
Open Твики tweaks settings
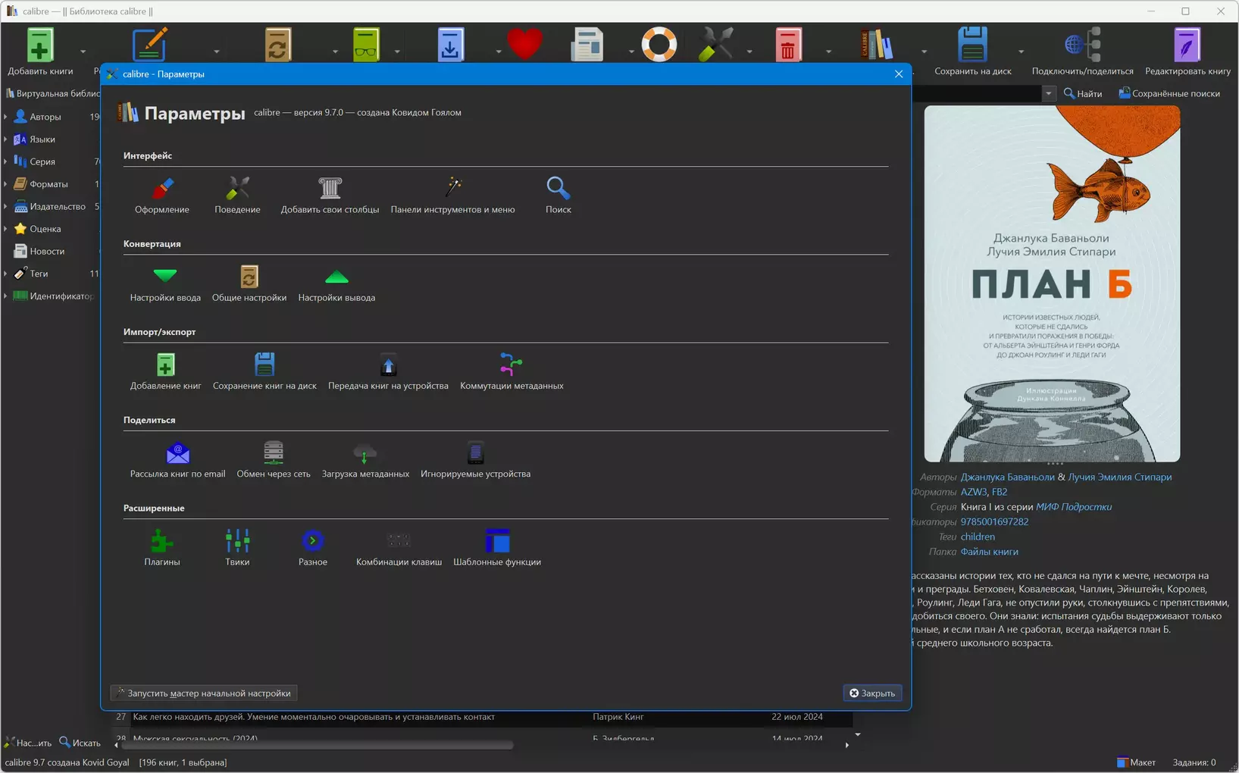[x=237, y=547]
